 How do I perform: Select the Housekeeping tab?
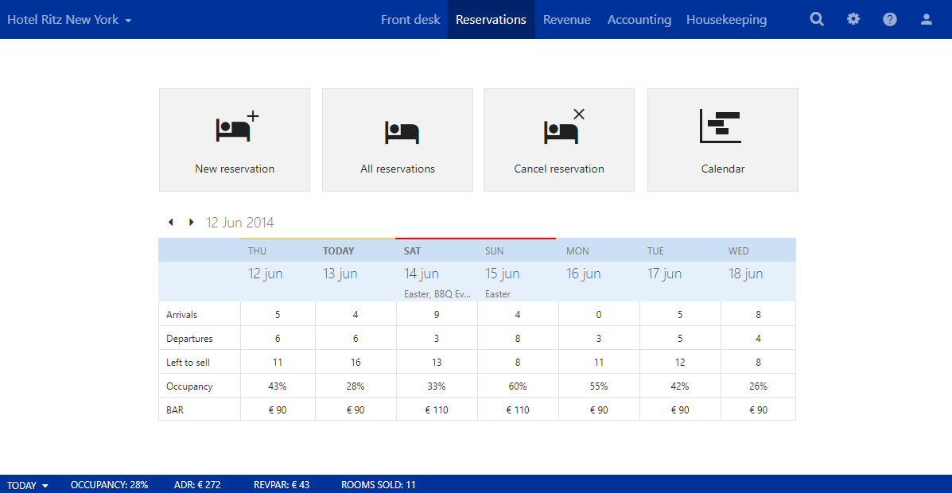[726, 19]
